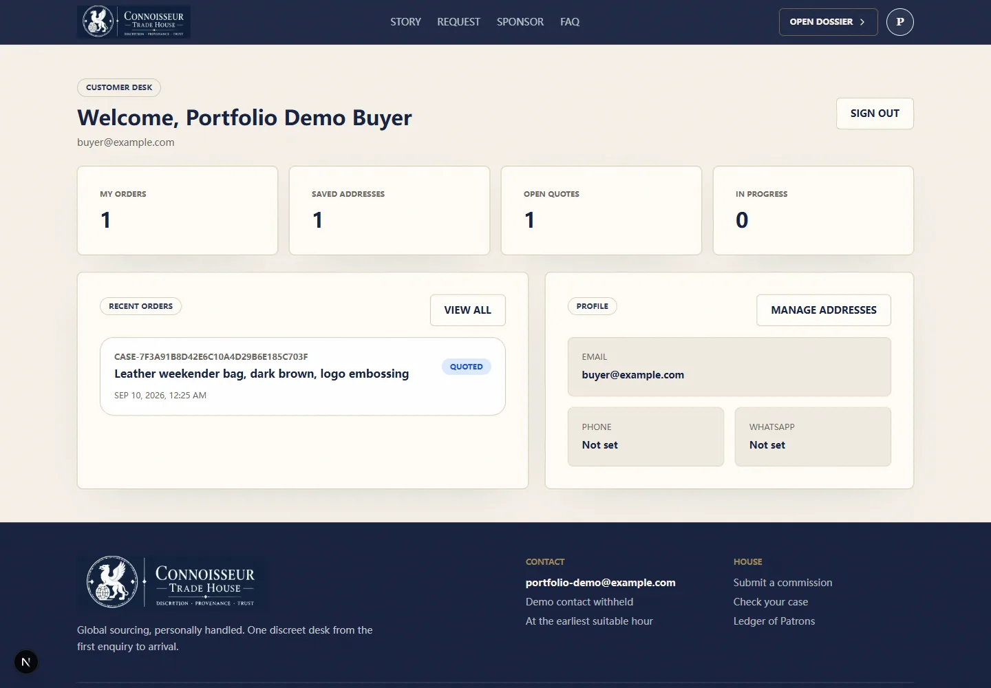The image size is (991, 688).
Task: Click the Connoisseur Trade House header logo
Action: [x=134, y=22]
